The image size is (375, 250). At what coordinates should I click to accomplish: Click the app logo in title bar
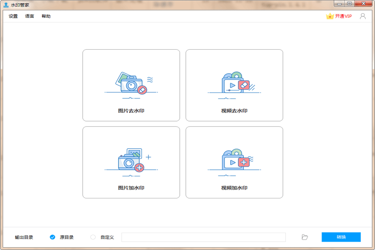6,4
